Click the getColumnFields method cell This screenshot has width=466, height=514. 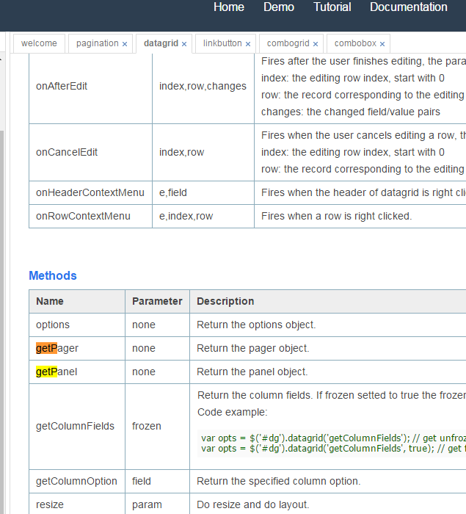coord(75,426)
